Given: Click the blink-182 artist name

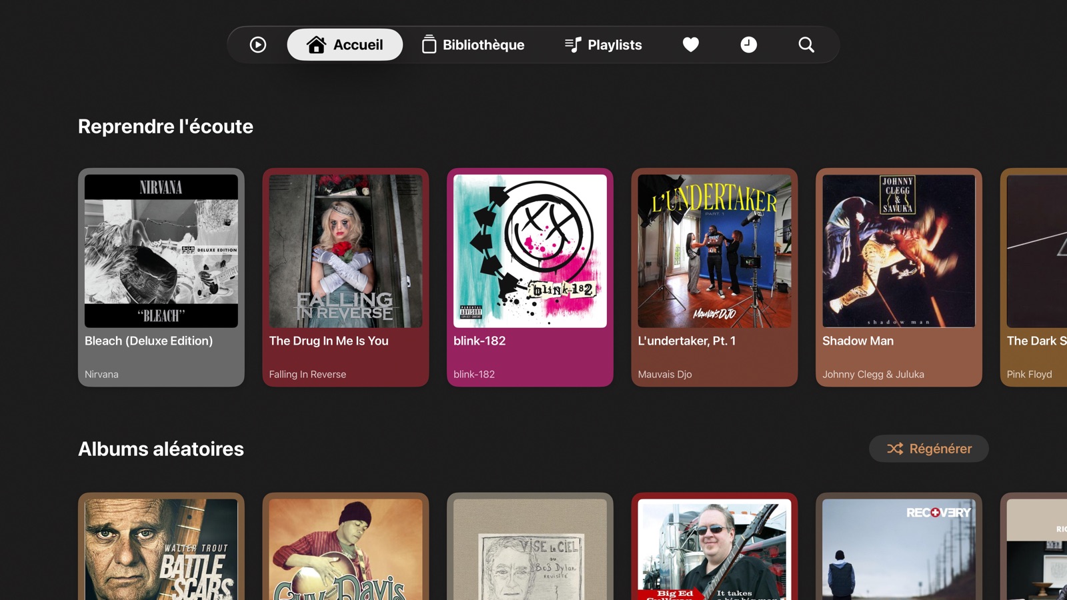Looking at the screenshot, I should pos(474,375).
